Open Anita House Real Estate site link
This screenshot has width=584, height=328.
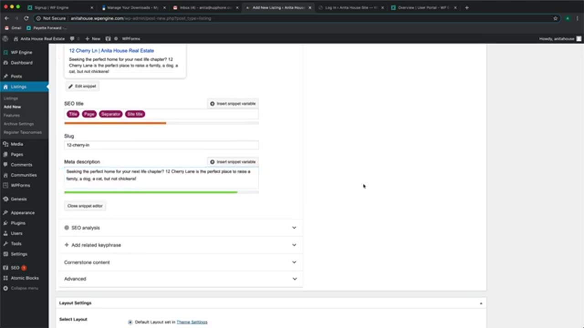(39, 39)
